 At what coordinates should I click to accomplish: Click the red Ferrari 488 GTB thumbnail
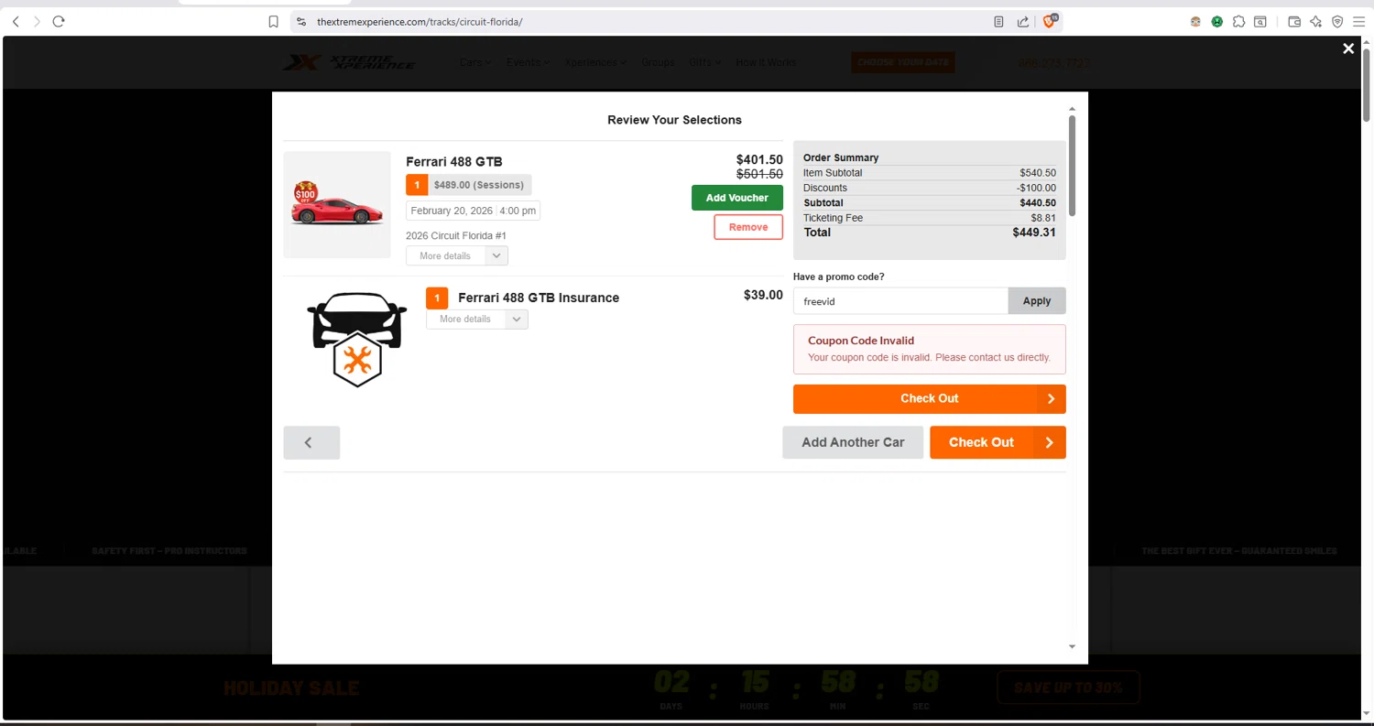tap(337, 205)
